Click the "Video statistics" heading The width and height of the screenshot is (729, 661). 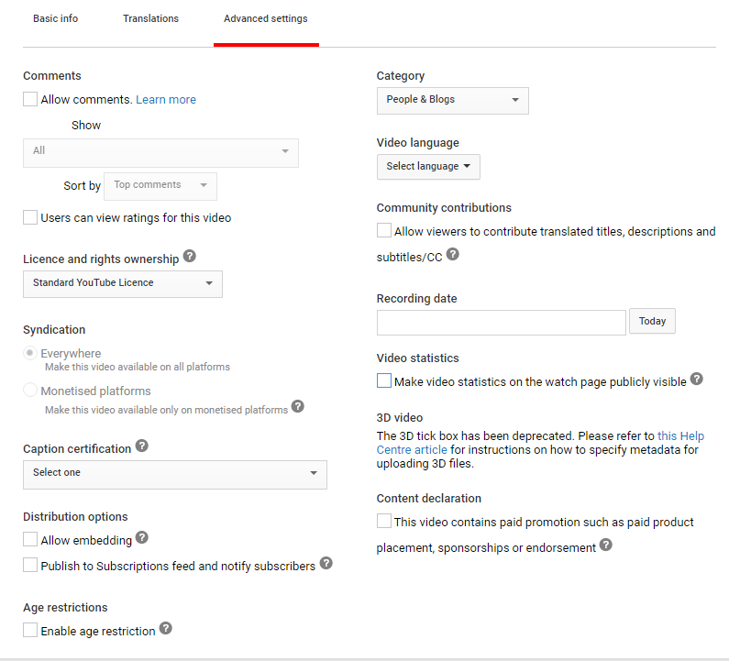tap(417, 358)
